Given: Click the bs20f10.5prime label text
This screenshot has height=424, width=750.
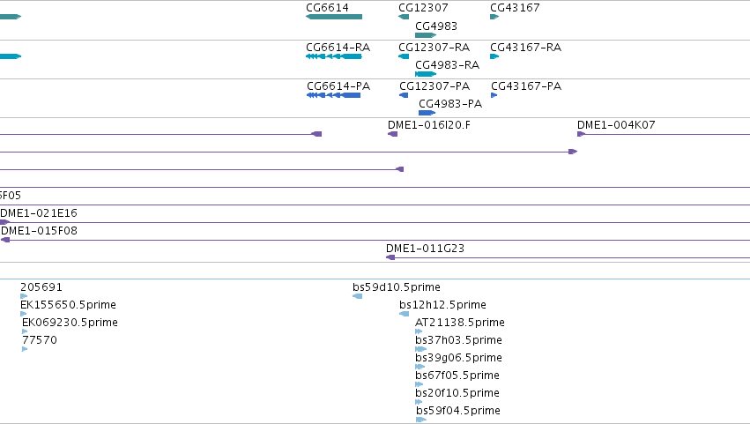Looking at the screenshot, I should pyautogui.click(x=457, y=393).
